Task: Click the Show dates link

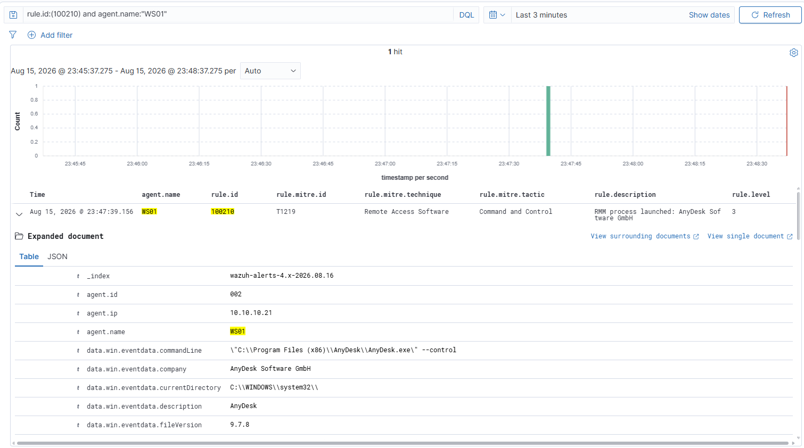Action: point(709,15)
